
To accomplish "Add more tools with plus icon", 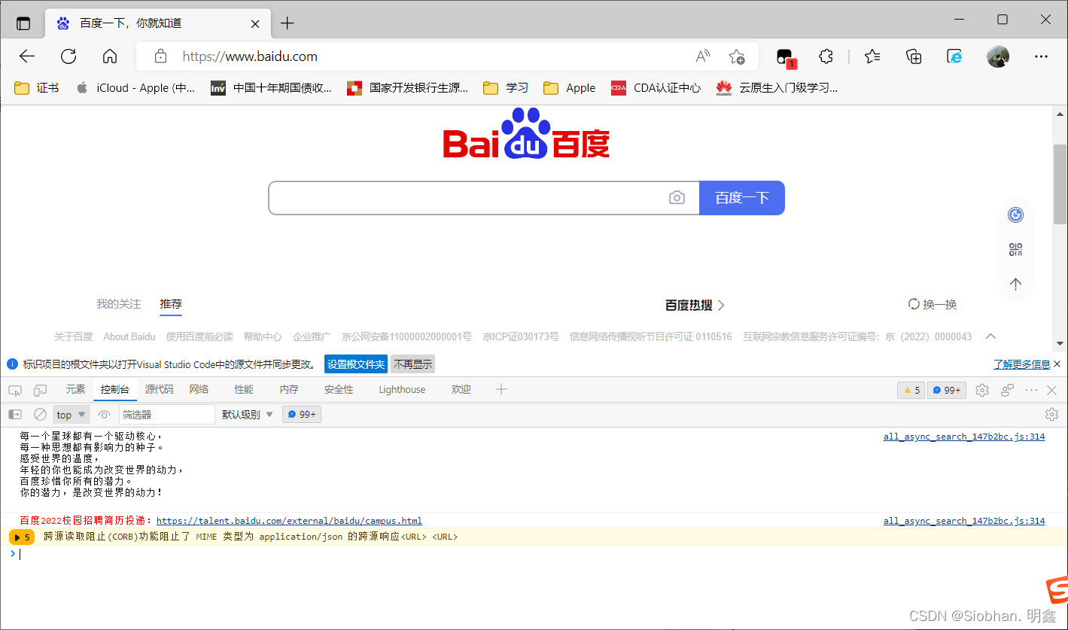I will tap(501, 389).
